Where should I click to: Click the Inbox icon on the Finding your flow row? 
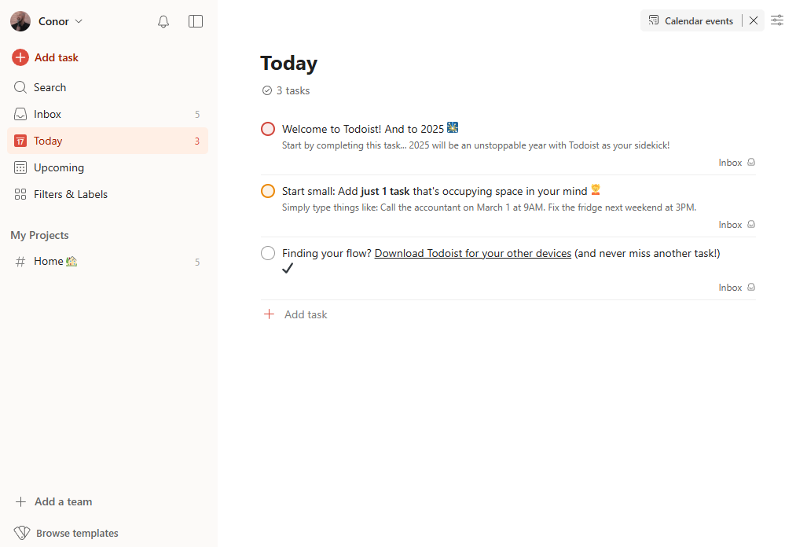(x=751, y=287)
